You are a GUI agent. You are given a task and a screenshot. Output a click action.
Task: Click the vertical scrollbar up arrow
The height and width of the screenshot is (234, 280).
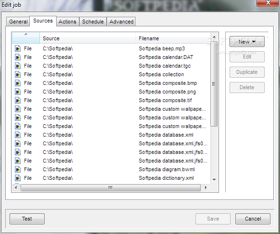pyautogui.click(x=214, y=37)
